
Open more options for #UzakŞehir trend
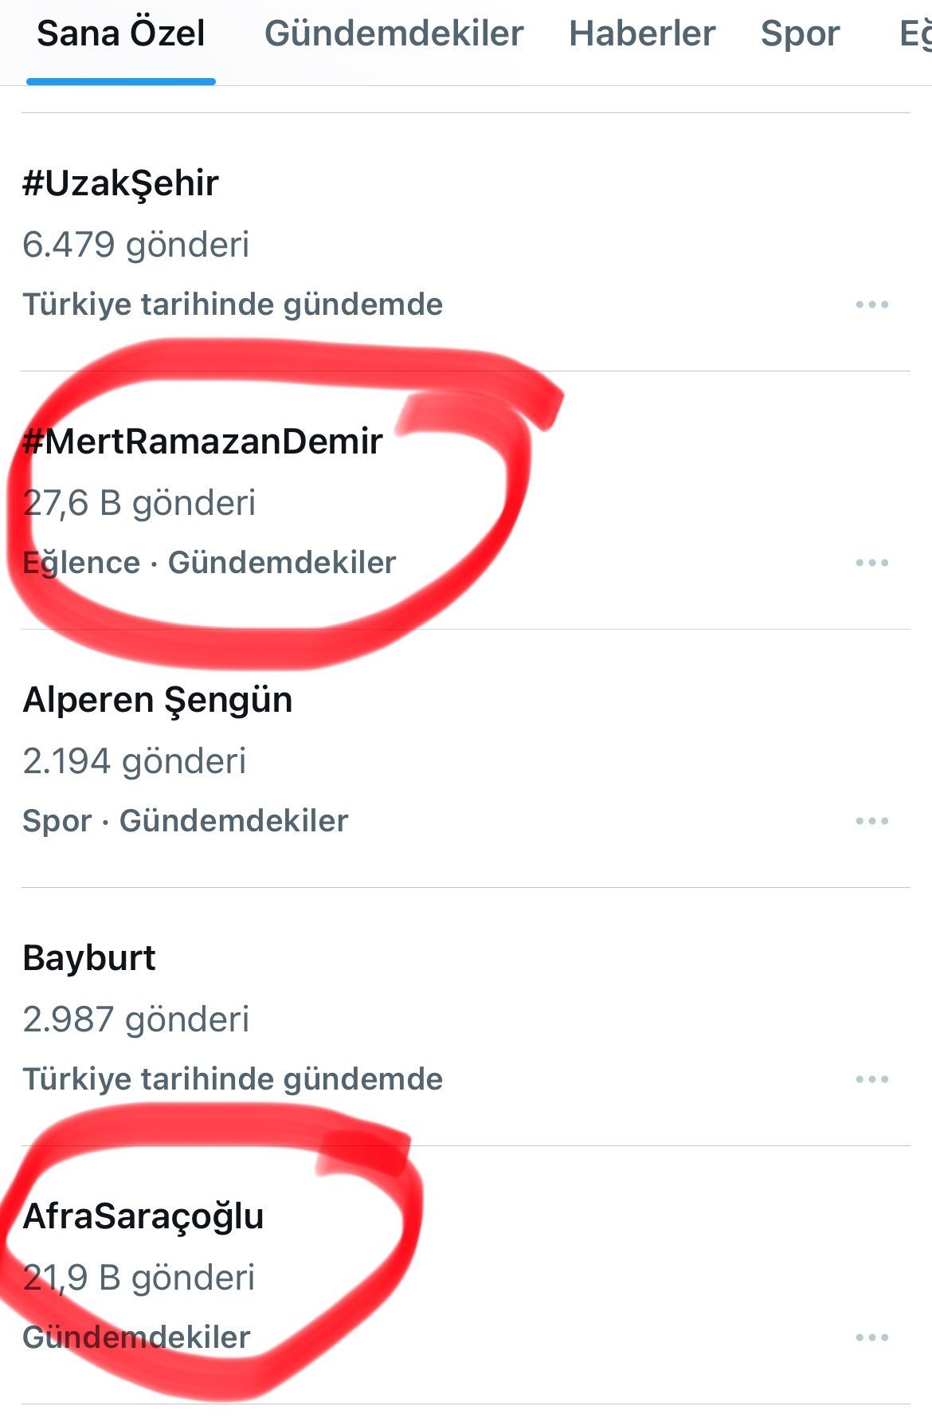[871, 304]
